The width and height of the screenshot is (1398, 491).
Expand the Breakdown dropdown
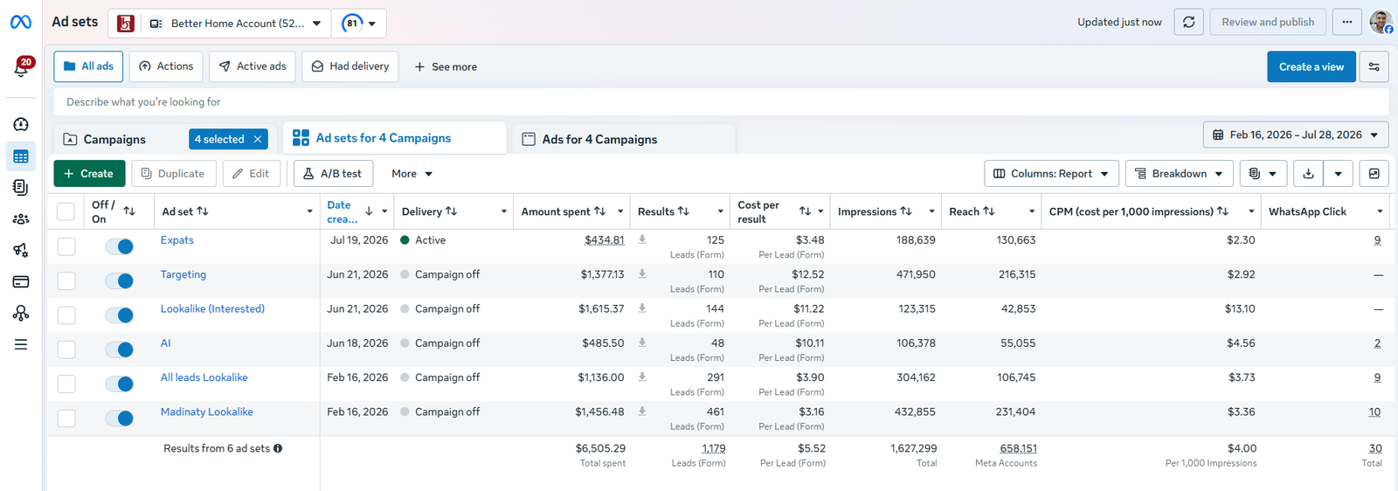pos(1179,174)
